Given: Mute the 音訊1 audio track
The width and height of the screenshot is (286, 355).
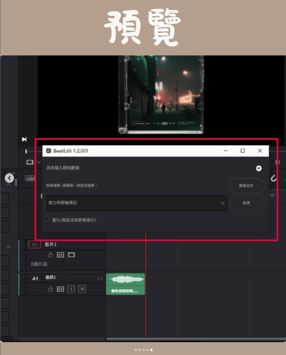Looking at the screenshot, I should (x=82, y=289).
